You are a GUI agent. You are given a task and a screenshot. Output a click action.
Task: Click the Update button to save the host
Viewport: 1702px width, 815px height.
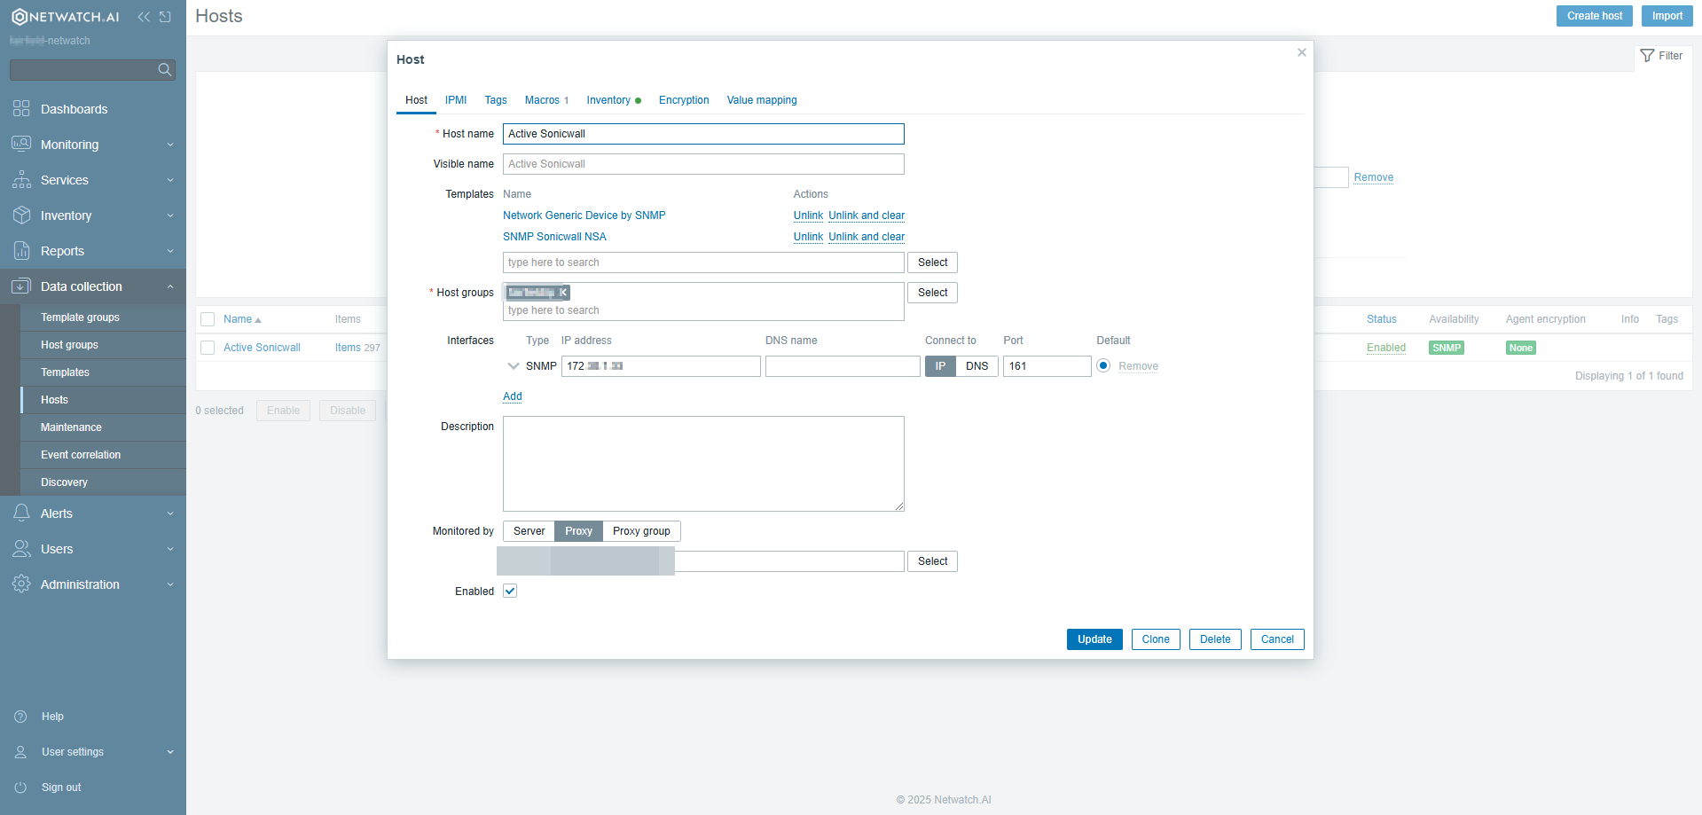(1094, 639)
